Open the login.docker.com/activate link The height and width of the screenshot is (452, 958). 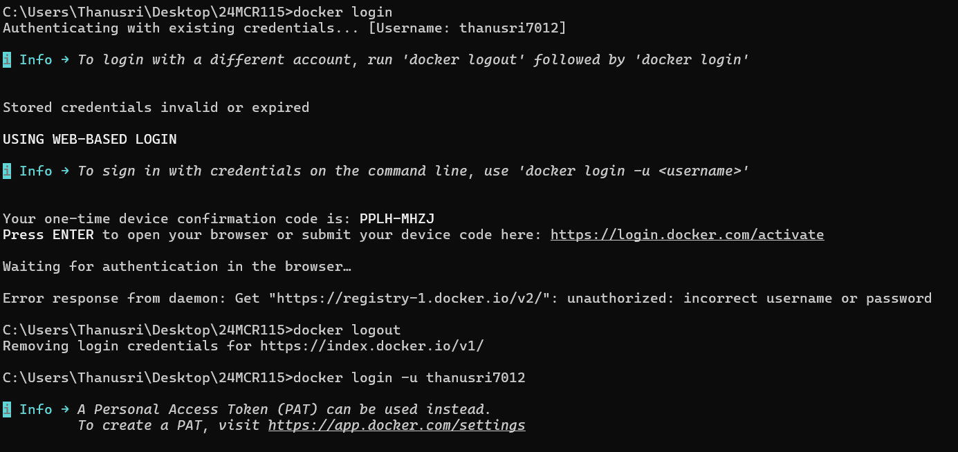pyautogui.click(x=687, y=235)
